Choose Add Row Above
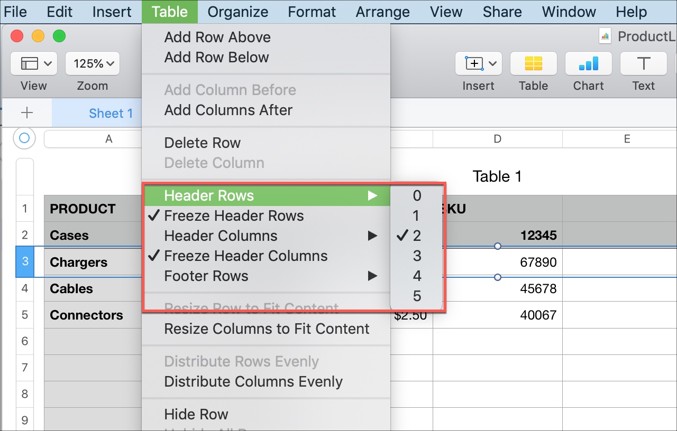The width and height of the screenshot is (677, 431). pos(217,37)
